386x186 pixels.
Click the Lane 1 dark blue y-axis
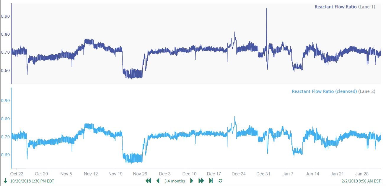(11, 44)
